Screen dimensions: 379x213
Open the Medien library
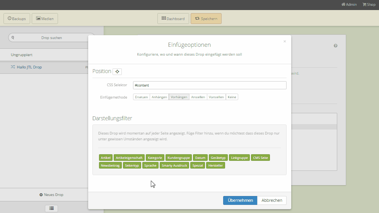(45, 19)
